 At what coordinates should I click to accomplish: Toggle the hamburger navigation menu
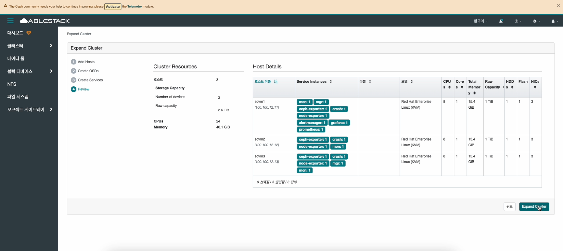11,21
